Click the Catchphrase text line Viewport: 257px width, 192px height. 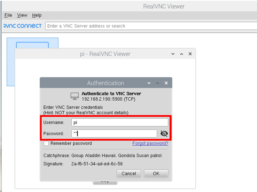click(103, 156)
